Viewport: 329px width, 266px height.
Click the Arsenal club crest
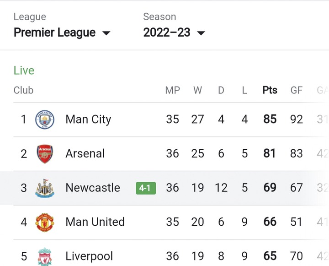pos(45,154)
